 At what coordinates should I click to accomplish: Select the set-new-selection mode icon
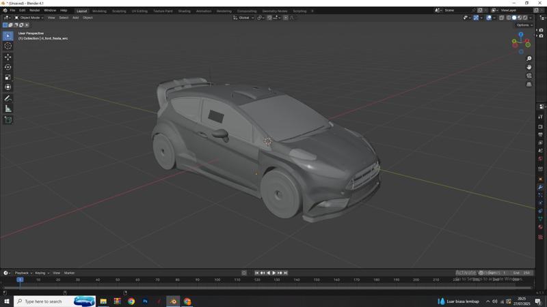tap(5, 25)
